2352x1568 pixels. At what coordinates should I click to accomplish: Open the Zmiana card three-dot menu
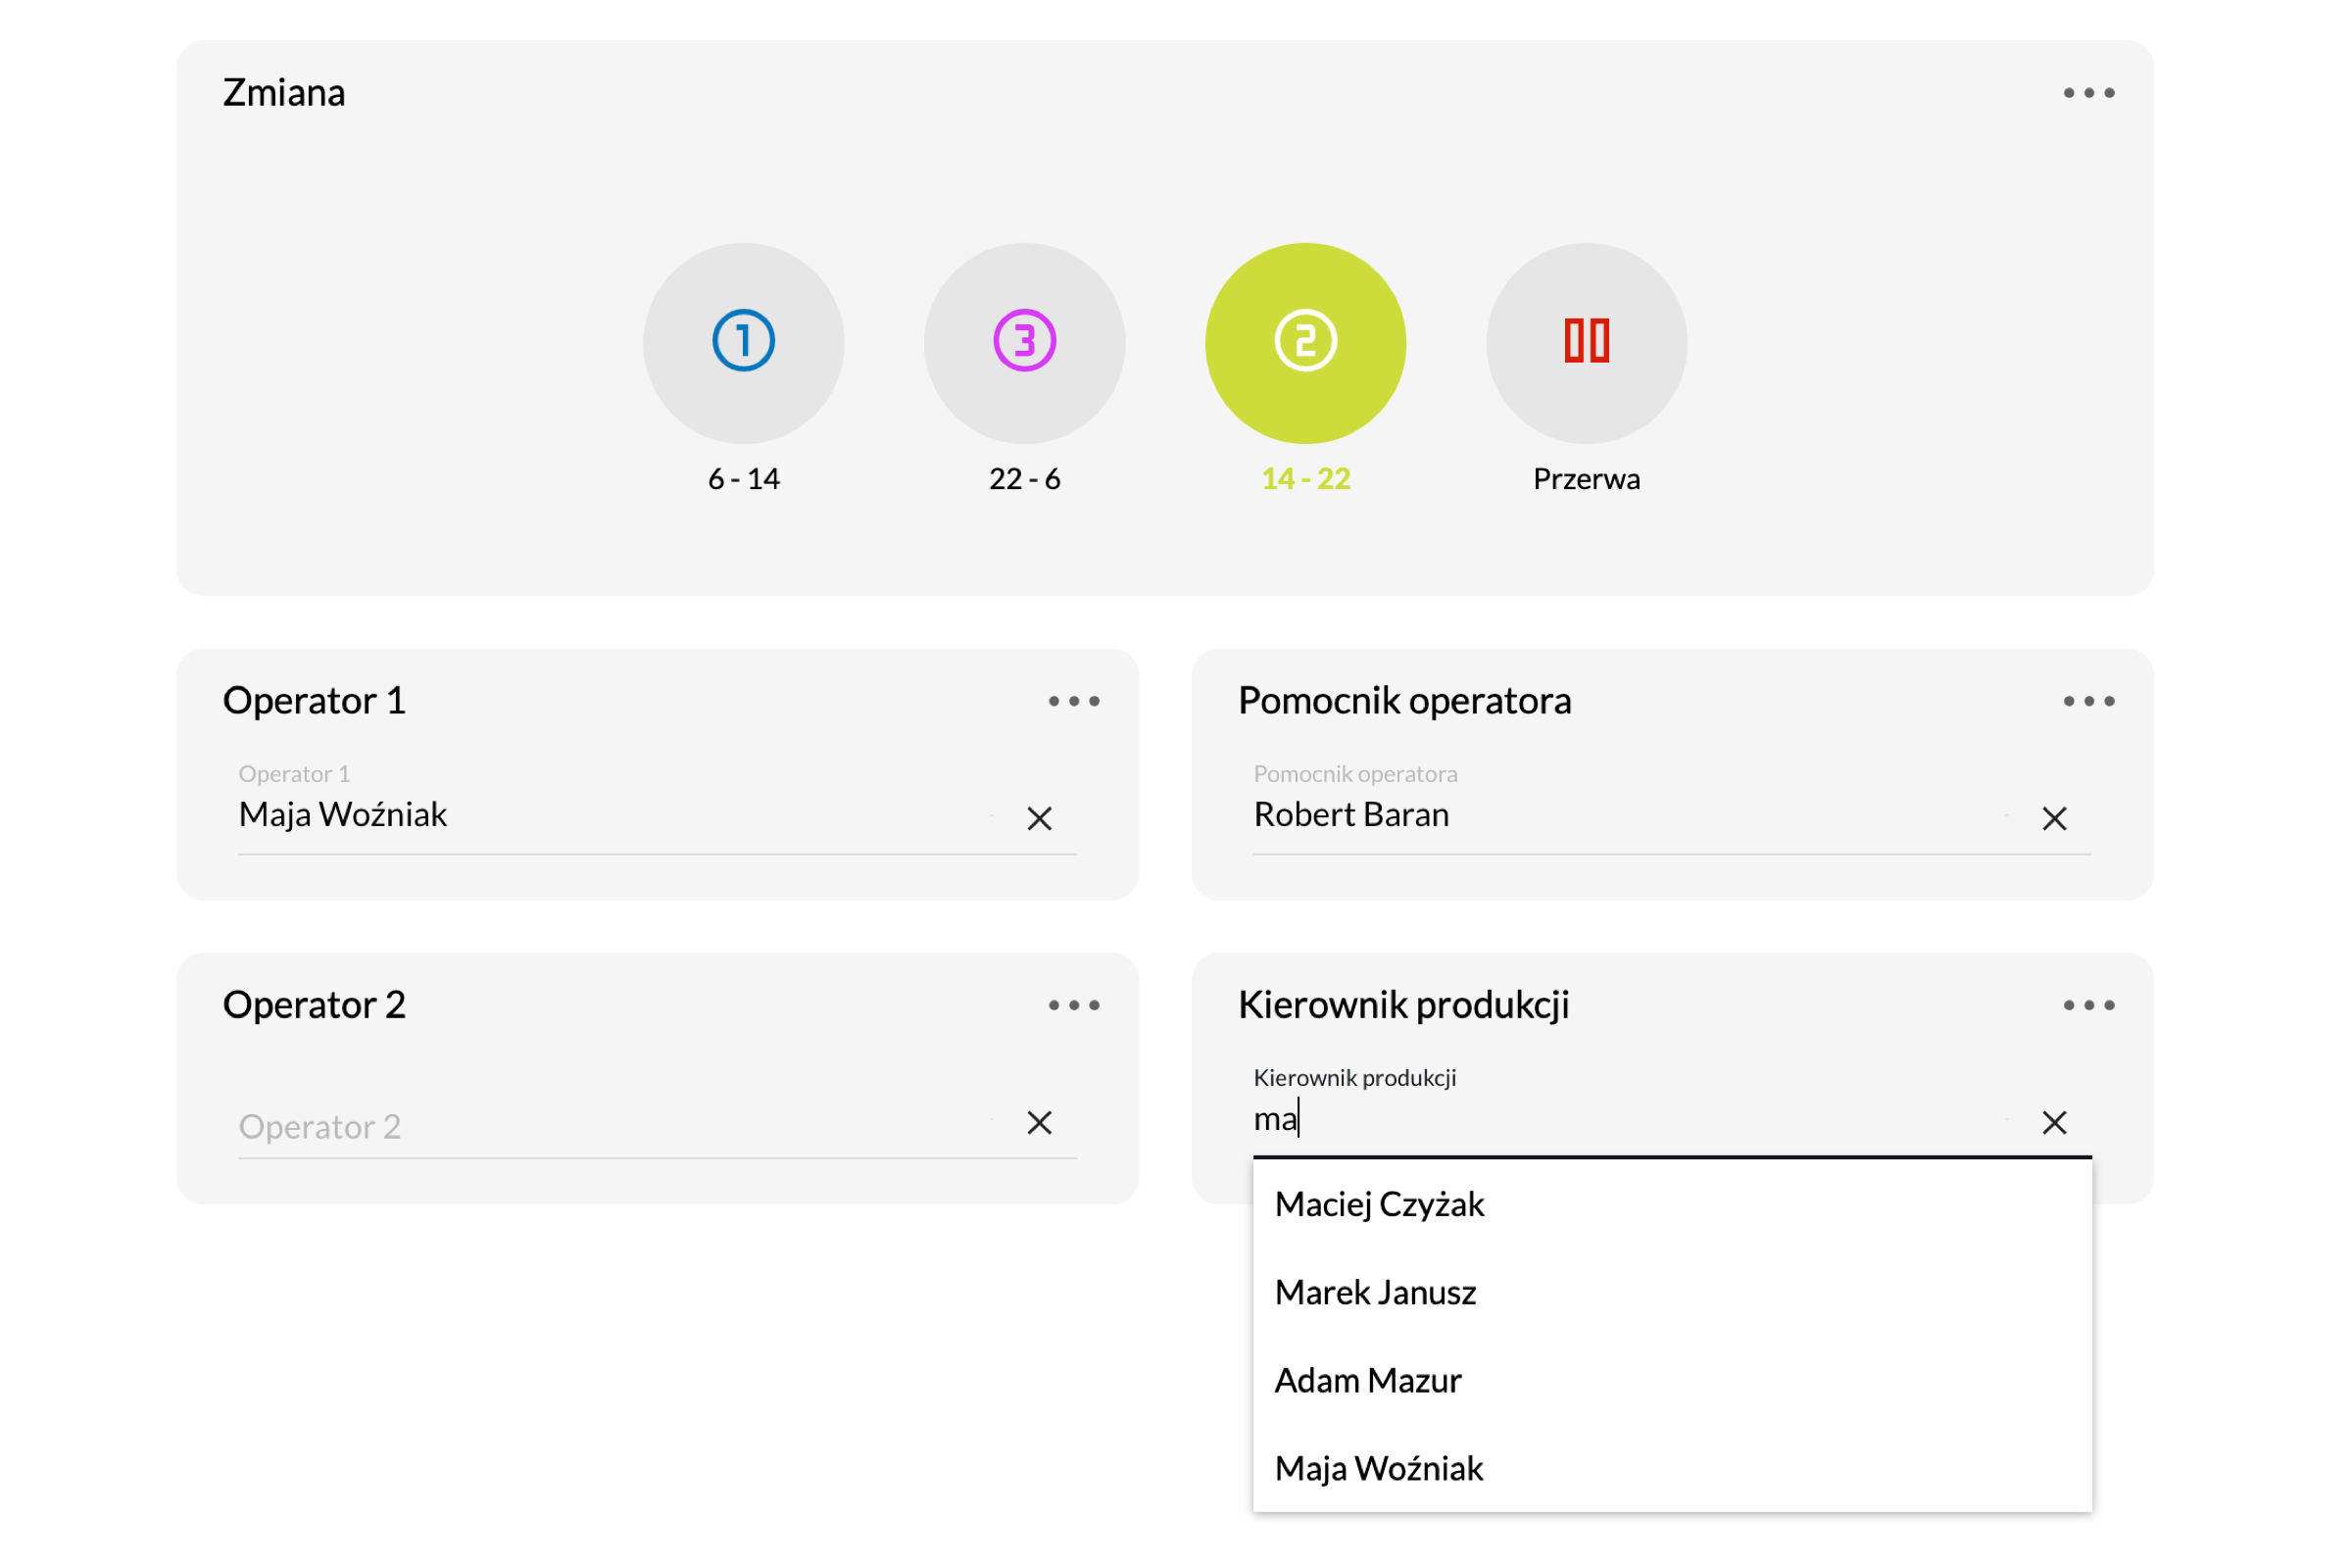(x=2088, y=93)
